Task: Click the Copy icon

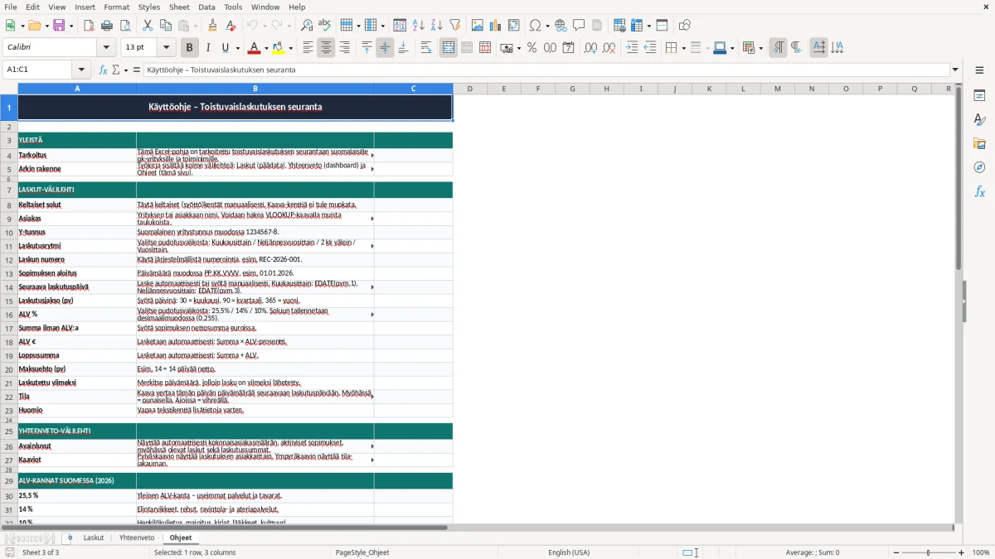Action: click(x=166, y=26)
